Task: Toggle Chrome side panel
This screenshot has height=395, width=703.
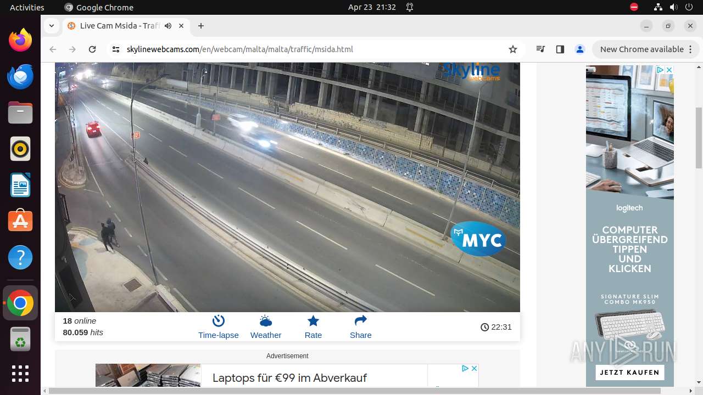Action: point(560,49)
